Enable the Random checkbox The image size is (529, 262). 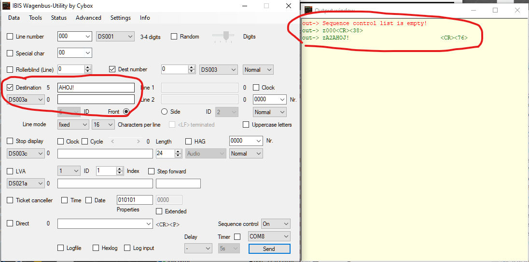[174, 37]
